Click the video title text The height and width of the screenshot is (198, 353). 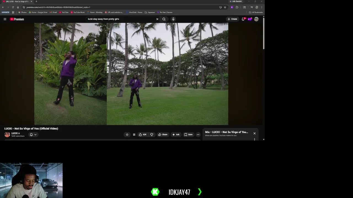[31, 128]
